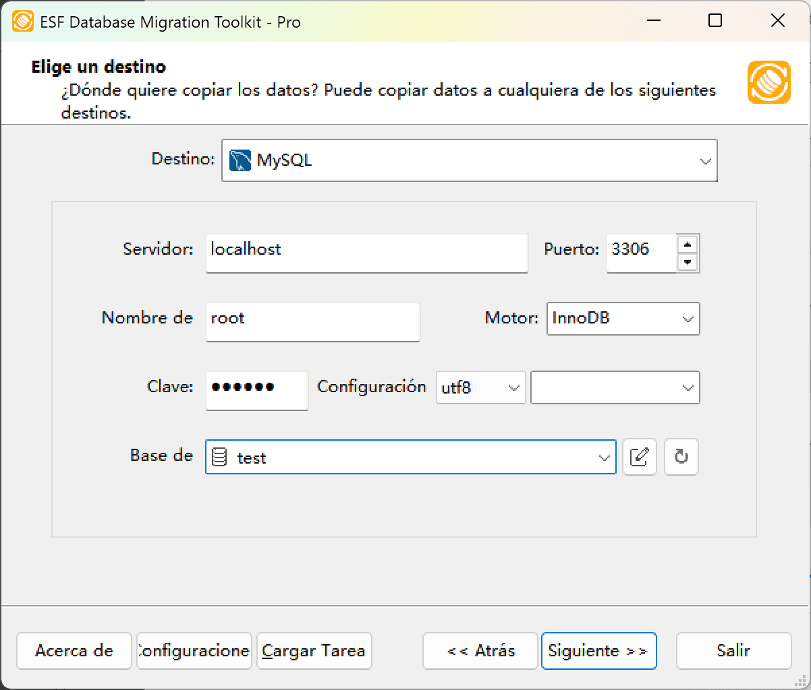Screen dimensions: 811x690
Task: Click Salir to exit the wizard
Action: 733,651
